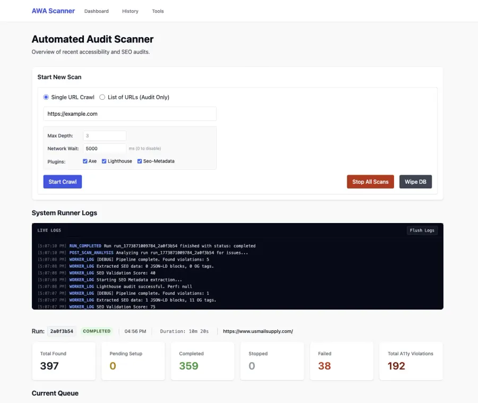Click the run ID 2a0f3b54 badge

[62, 331]
